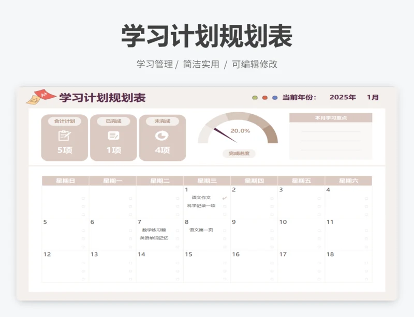414x317 pixels.
Task: Click the 星期三 column header
Action: point(207,181)
